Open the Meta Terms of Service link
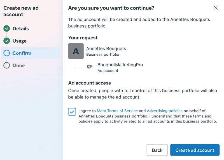 coord(117,111)
